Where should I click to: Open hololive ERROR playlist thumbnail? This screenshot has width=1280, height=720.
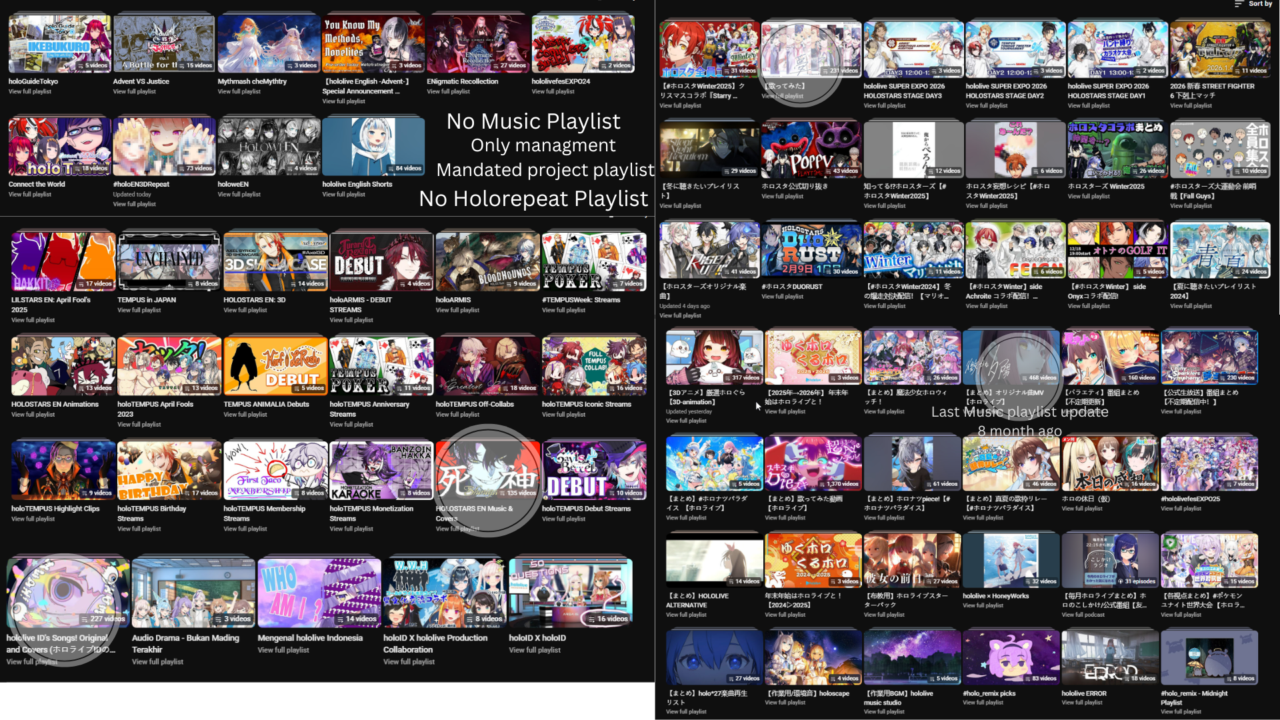click(x=1110, y=657)
